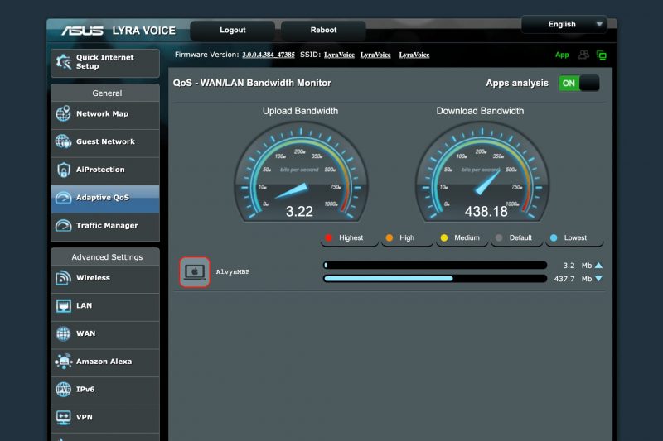Click the IPv6 icon
This screenshot has height=441, width=663.
point(64,389)
